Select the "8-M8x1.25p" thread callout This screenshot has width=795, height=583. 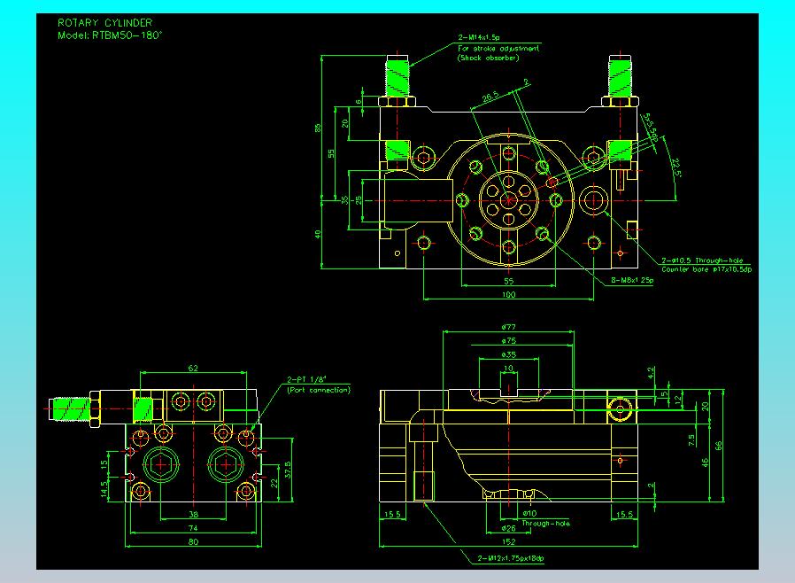click(x=632, y=280)
